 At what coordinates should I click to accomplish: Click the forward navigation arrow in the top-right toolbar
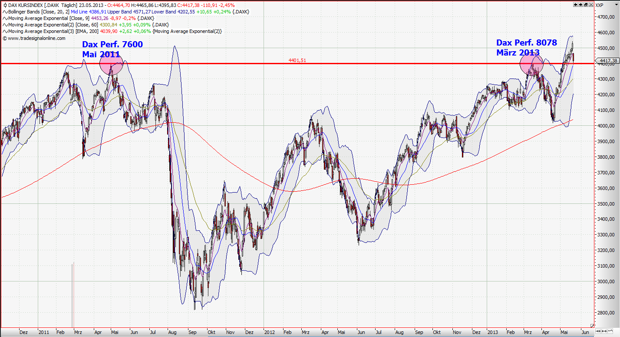[x=580, y=4]
